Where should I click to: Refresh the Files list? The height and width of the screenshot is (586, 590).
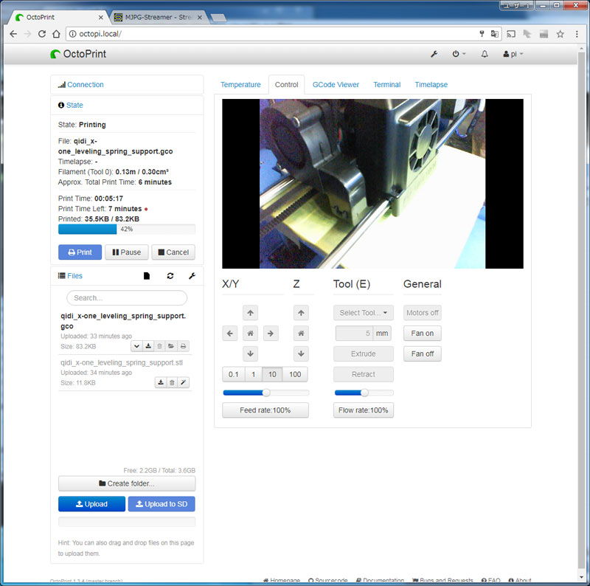pyautogui.click(x=170, y=276)
